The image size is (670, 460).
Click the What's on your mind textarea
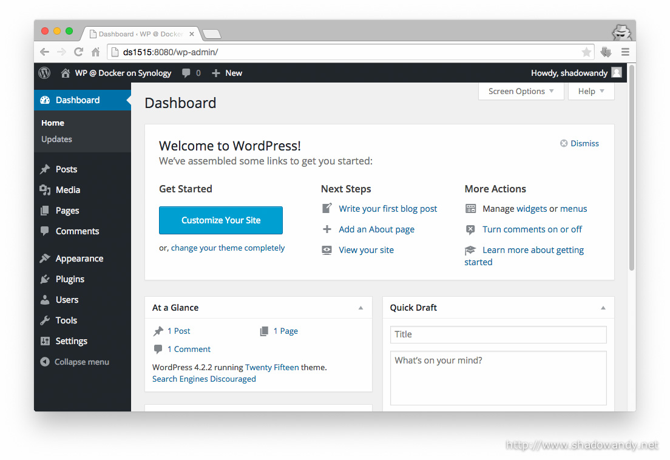coord(498,378)
